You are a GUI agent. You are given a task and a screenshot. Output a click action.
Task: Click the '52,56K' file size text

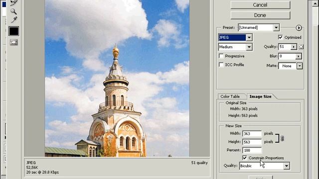click(x=32, y=168)
